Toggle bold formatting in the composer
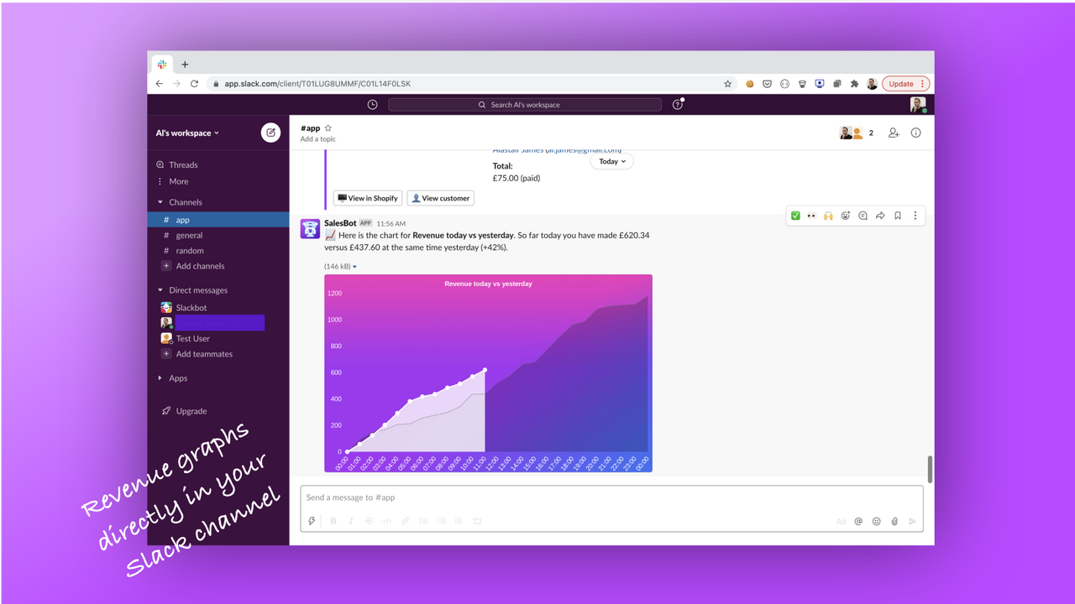The height and width of the screenshot is (604, 1075). pyautogui.click(x=333, y=520)
